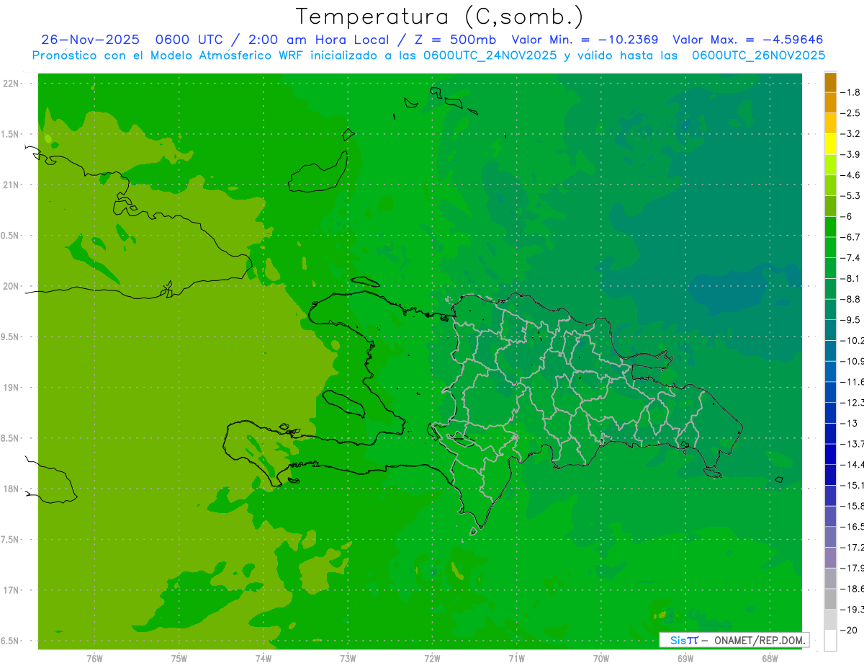Screen dimensions: 864x668
Task: Click the 'Valor Max. = -4.59646' text
Action: (747, 40)
